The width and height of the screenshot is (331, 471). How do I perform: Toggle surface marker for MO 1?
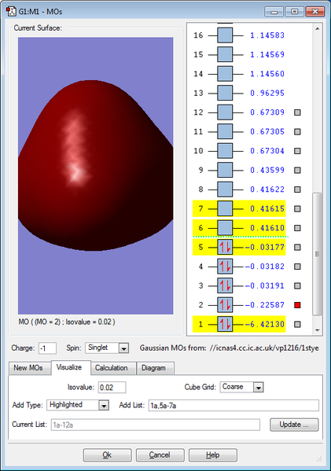tap(297, 324)
